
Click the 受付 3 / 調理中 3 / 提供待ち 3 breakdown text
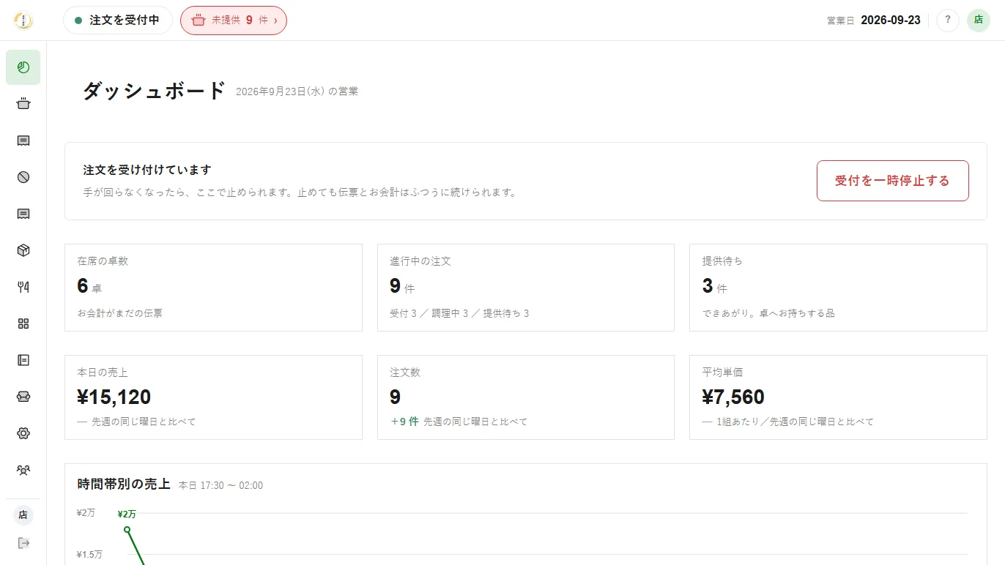point(459,313)
